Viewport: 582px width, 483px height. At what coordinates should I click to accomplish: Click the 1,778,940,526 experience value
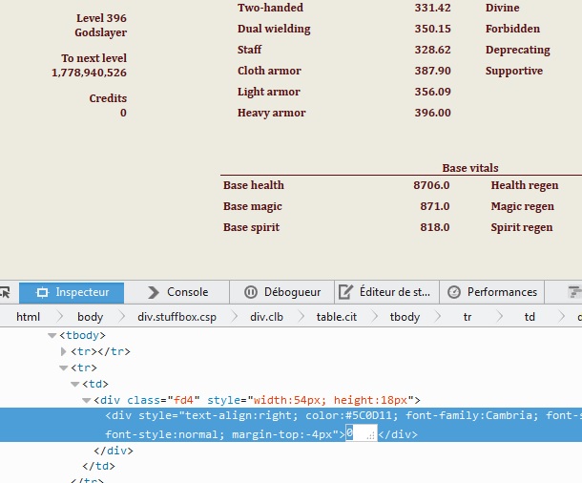click(x=89, y=73)
